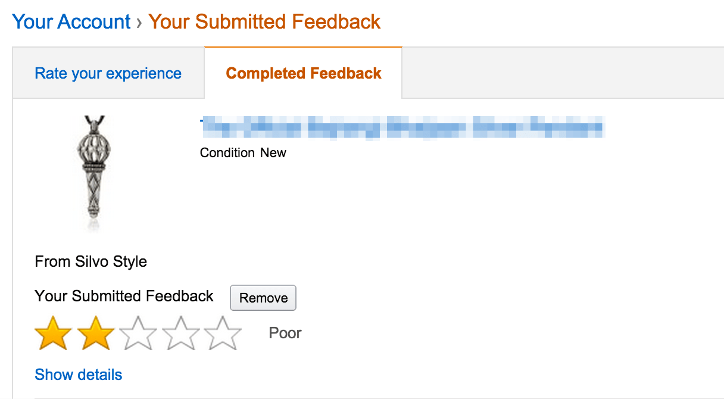This screenshot has height=399, width=724.
Task: Click the fifth star for top rating
Action: click(224, 333)
